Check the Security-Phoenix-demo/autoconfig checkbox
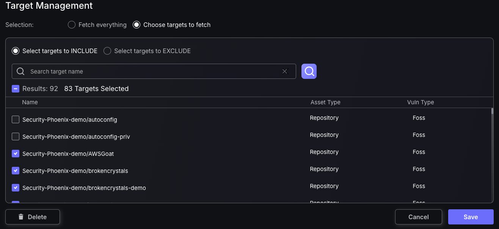 pyautogui.click(x=16, y=119)
